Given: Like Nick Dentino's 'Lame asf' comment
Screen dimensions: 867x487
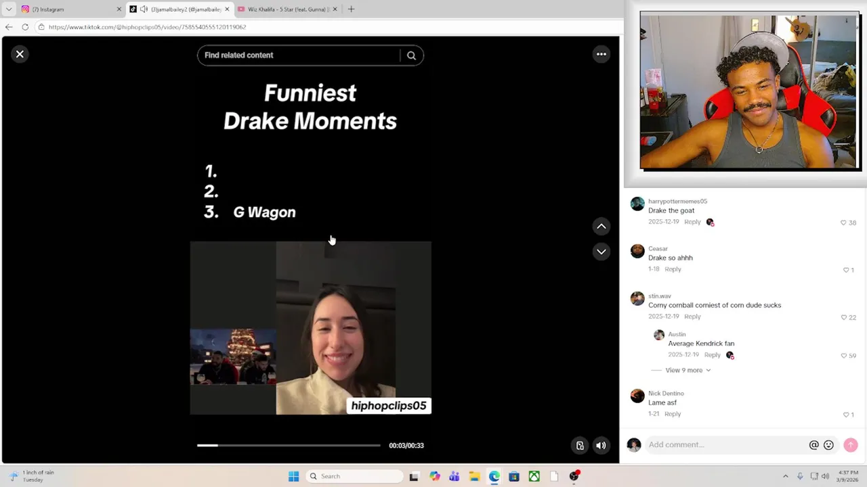Looking at the screenshot, I should click(845, 415).
